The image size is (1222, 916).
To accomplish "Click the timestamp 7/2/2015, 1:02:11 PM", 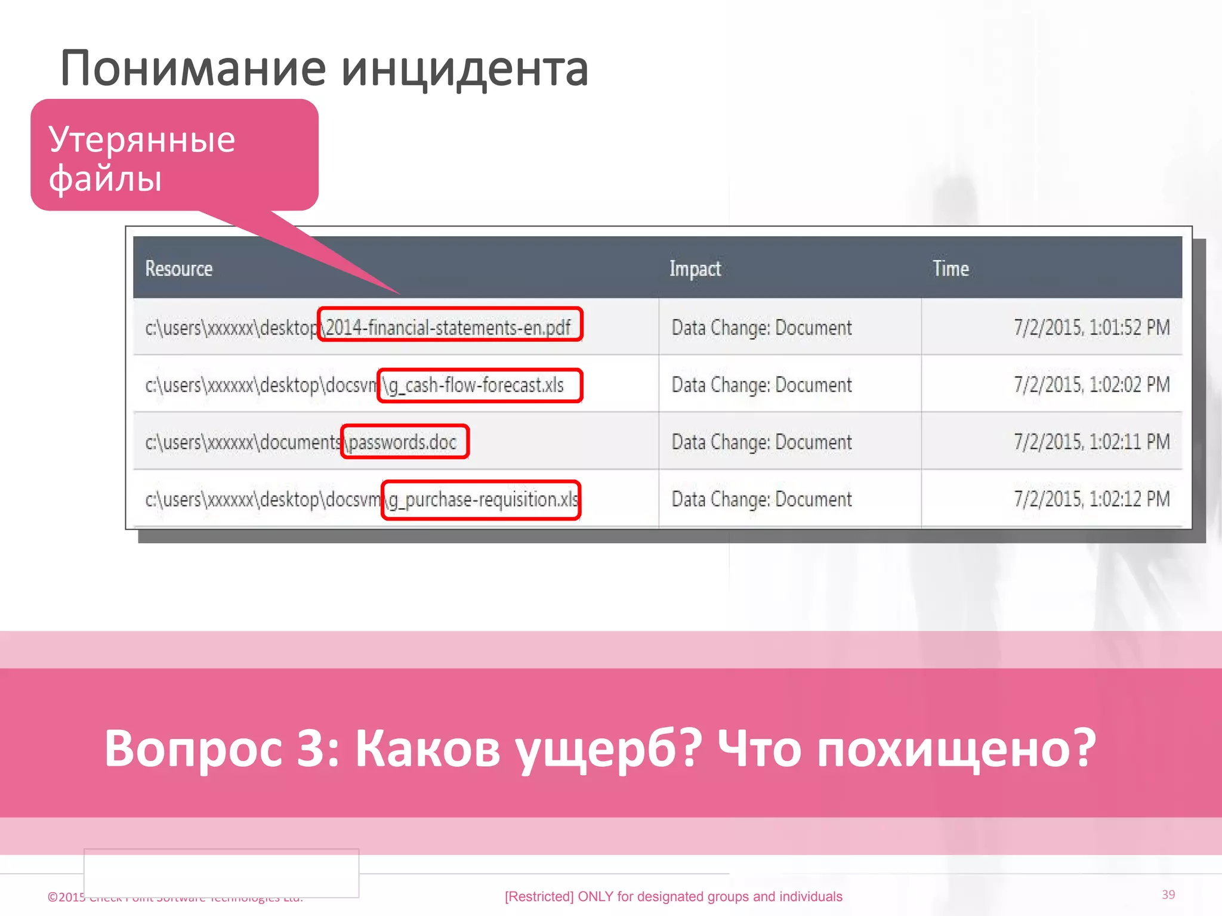I will coord(1092,442).
